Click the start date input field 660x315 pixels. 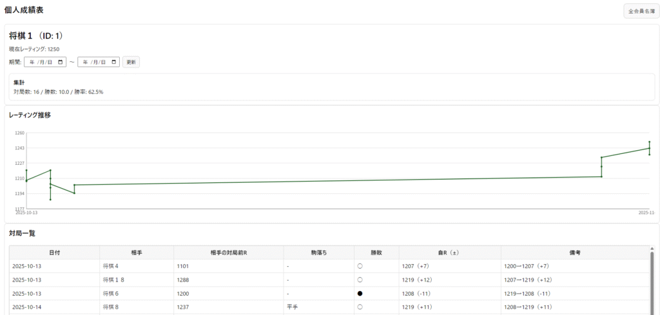coord(40,62)
